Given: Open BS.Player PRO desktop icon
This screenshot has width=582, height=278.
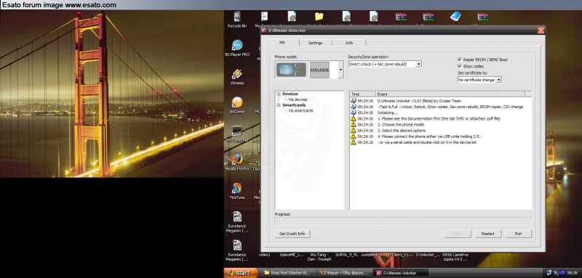Looking at the screenshot, I should (x=237, y=48).
